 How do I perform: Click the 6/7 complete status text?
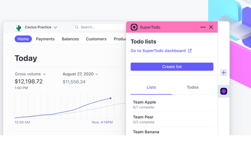click(x=144, y=107)
